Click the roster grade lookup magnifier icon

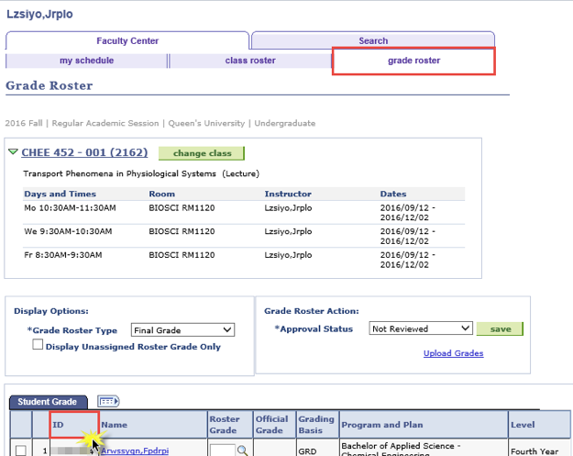tap(243, 450)
